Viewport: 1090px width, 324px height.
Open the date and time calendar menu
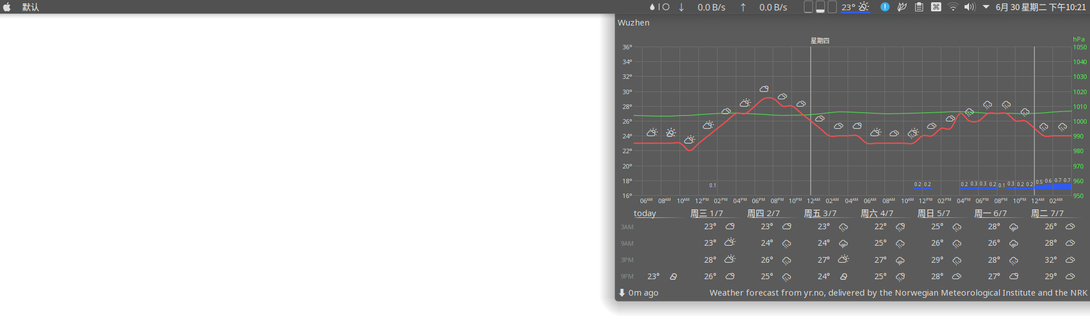pos(1041,7)
